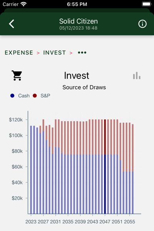
Task: Switch view with bar chart icon
Action: pyautogui.click(x=137, y=75)
